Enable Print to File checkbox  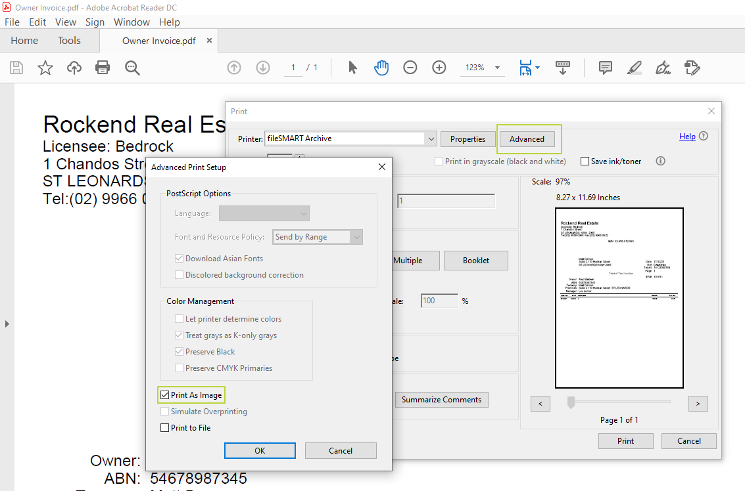coord(165,428)
